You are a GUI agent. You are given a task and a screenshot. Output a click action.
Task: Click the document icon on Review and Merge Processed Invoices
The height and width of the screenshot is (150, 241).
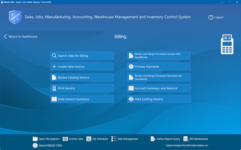point(131,56)
